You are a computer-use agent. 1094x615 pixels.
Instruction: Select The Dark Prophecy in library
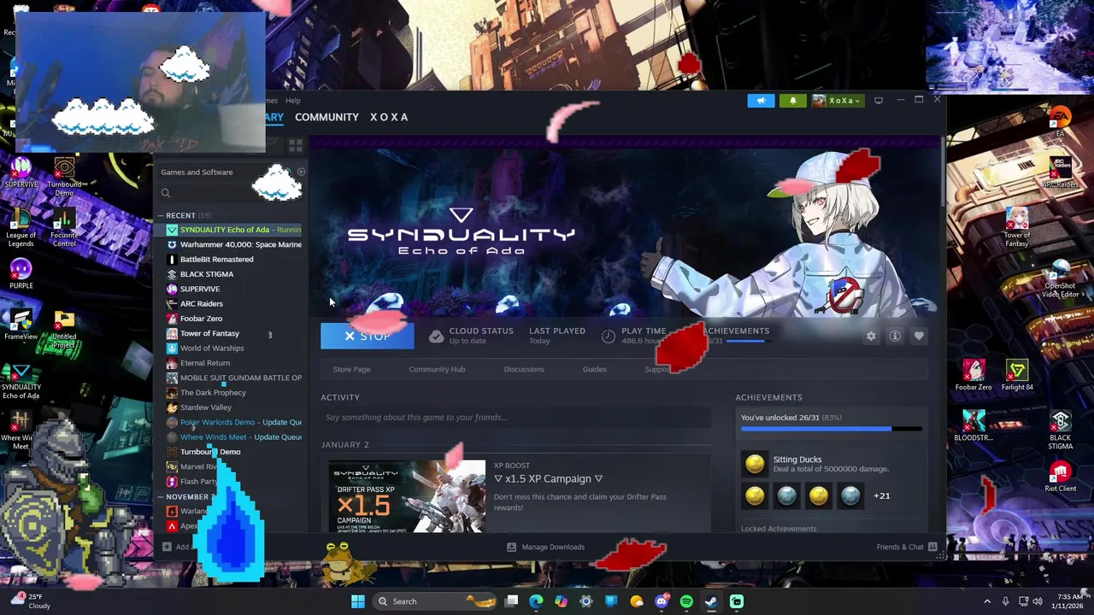(233, 393)
